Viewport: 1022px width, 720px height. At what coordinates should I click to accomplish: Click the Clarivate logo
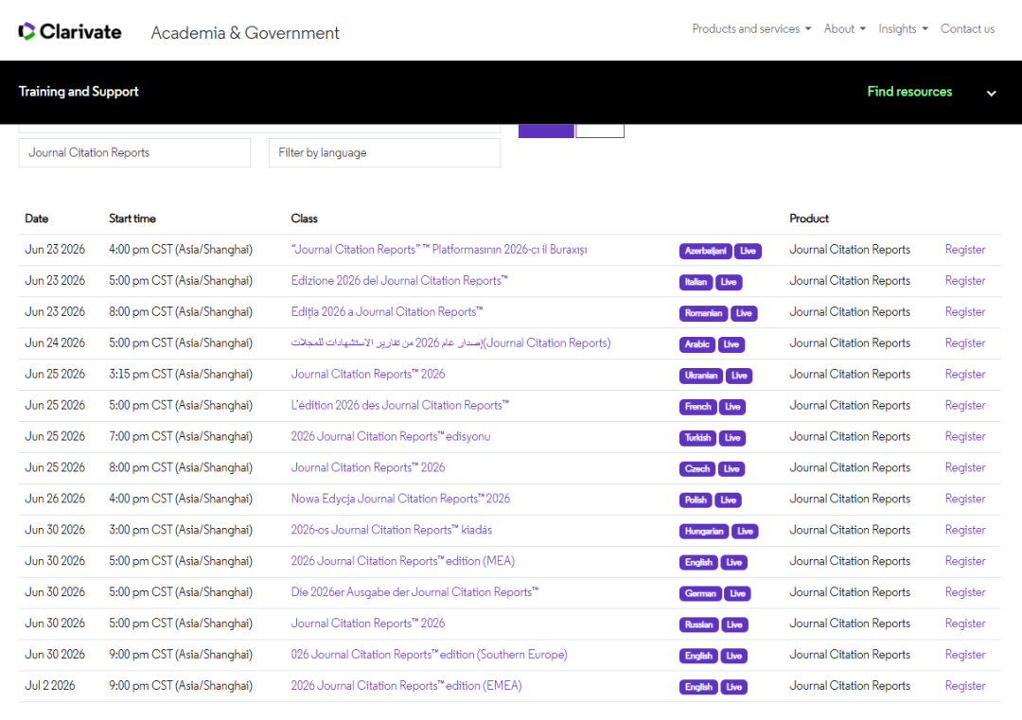(70, 31)
